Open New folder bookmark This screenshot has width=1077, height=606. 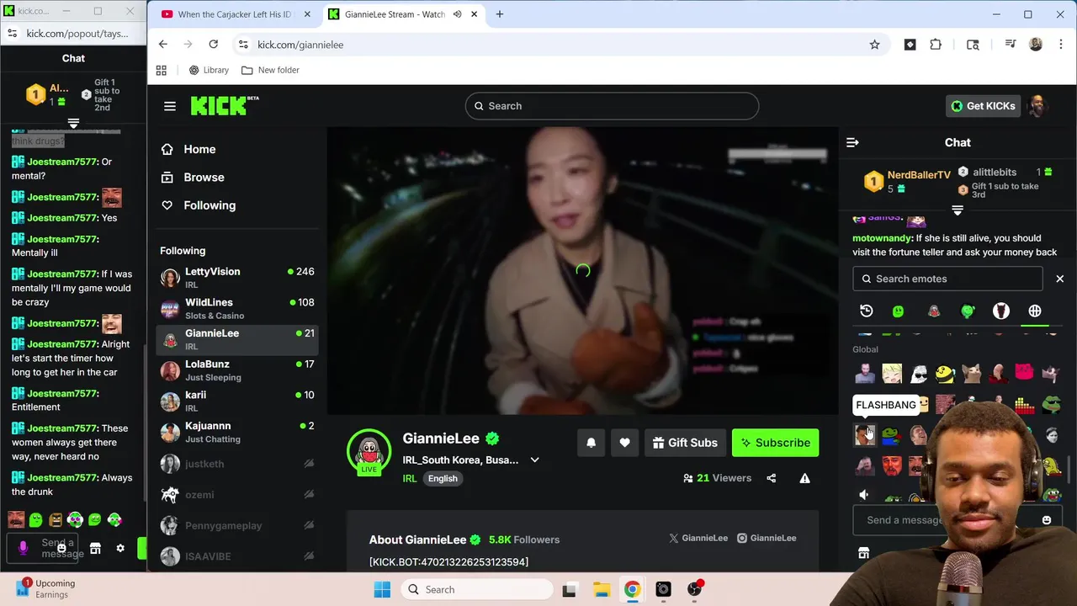point(270,70)
